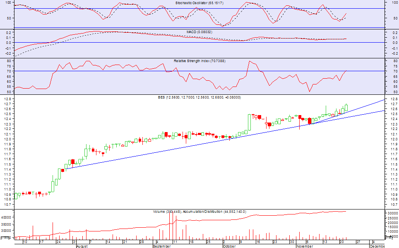The width and height of the screenshot is (399, 248).
Task: Click the date label 21 on time axis
Action: [125, 242]
